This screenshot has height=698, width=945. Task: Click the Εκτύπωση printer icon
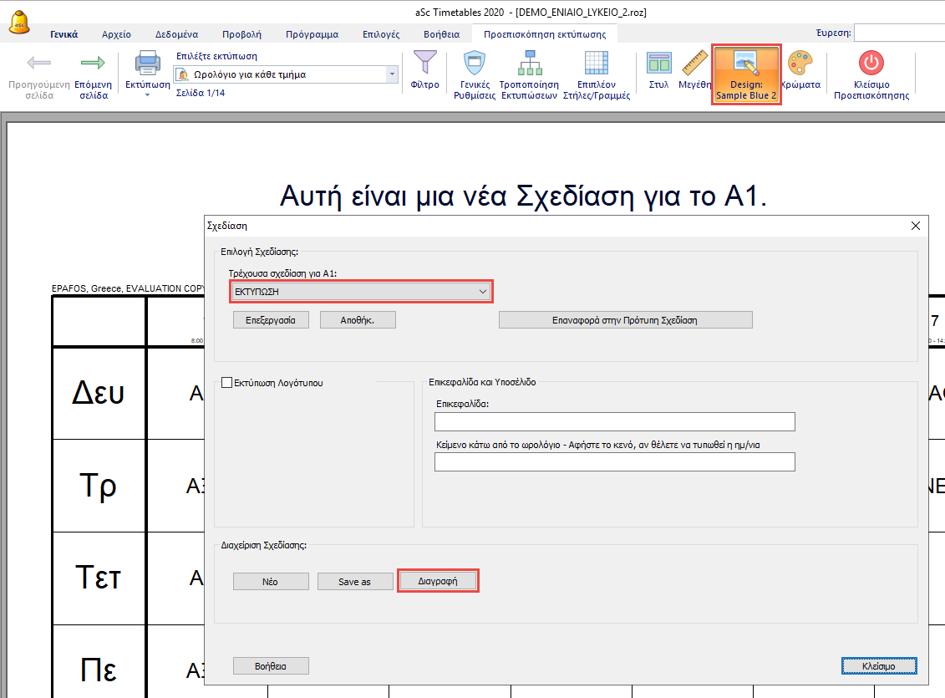[147, 63]
